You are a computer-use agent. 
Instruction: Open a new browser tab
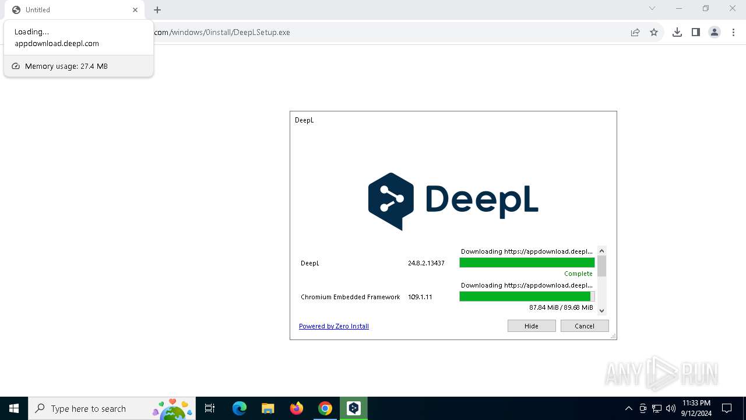click(157, 10)
